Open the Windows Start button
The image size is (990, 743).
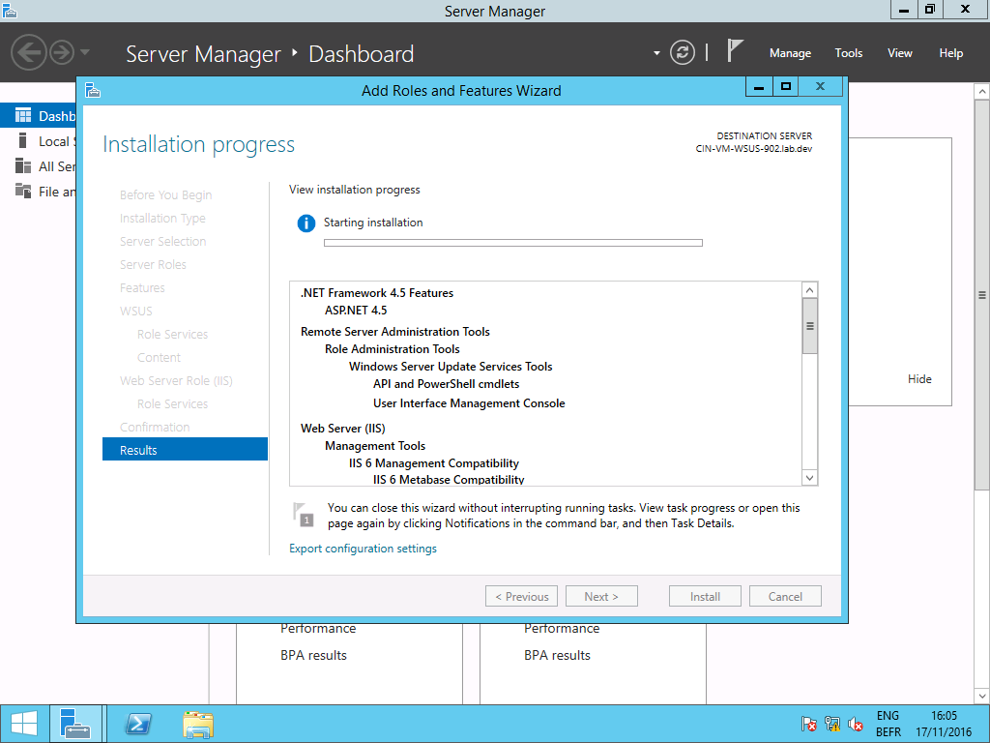tap(24, 724)
